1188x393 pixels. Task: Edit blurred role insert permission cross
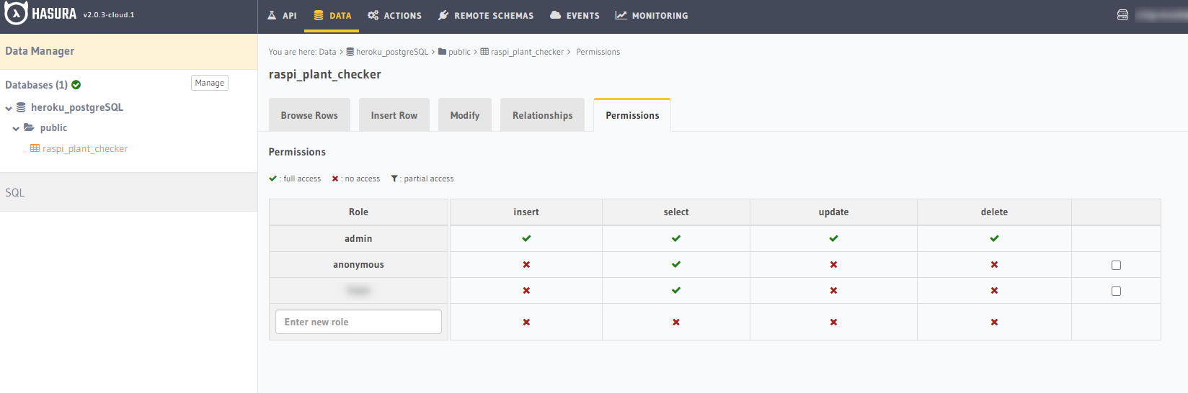[526, 290]
